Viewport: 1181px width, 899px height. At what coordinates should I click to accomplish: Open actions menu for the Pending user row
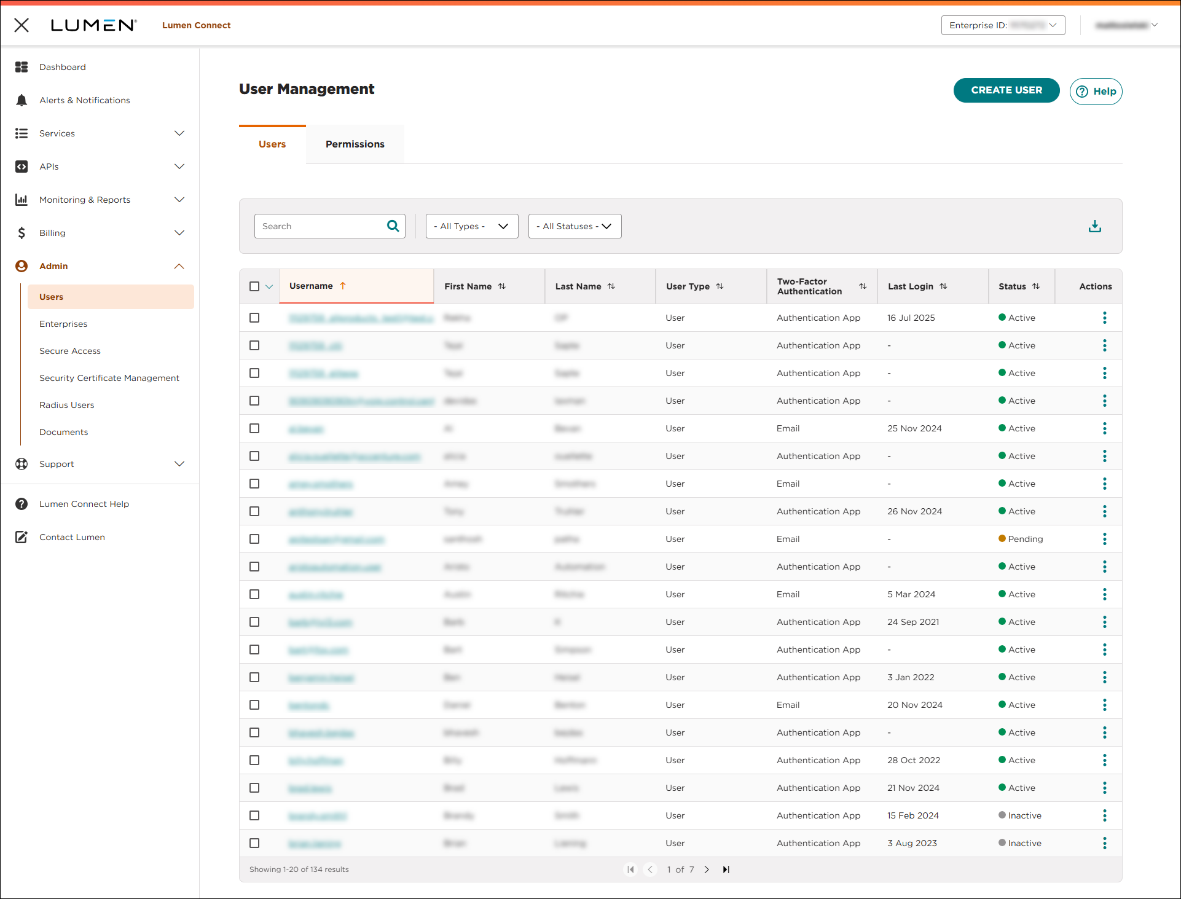(x=1104, y=539)
